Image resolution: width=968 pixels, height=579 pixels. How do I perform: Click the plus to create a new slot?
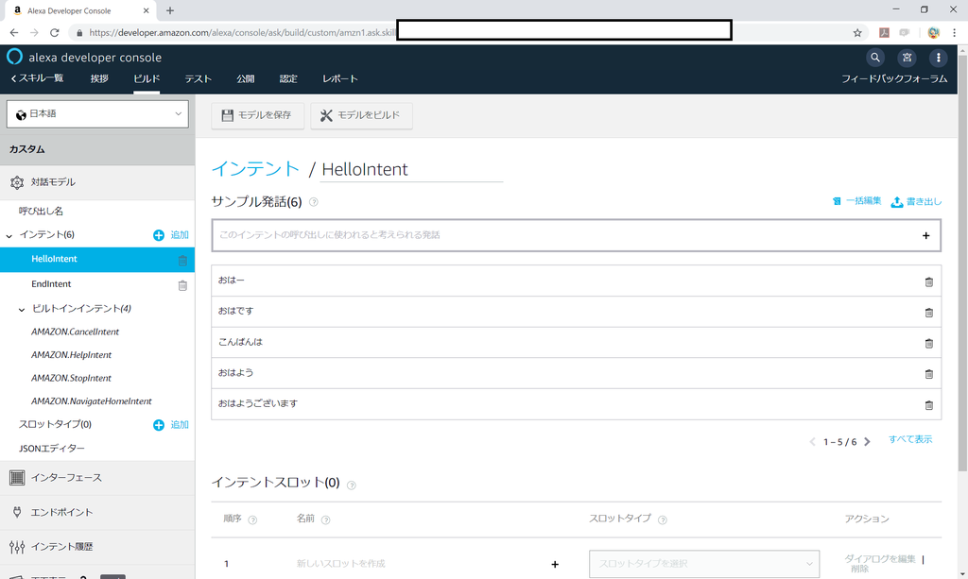coord(555,564)
